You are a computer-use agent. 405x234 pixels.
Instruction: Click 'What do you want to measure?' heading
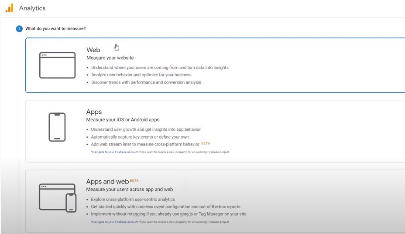pyautogui.click(x=55, y=29)
